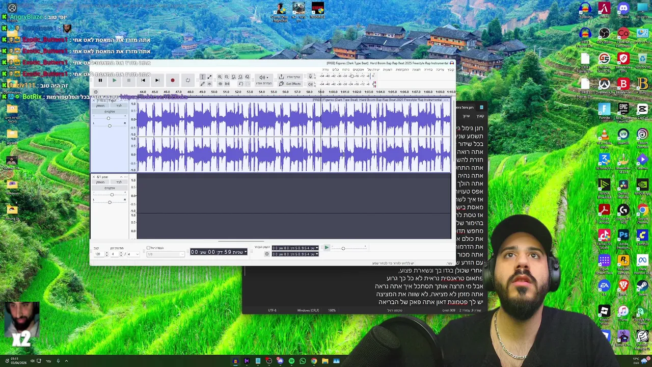The height and width of the screenshot is (367, 652).
Task: Open OBS Studio desktop shortcut
Action: (604, 34)
